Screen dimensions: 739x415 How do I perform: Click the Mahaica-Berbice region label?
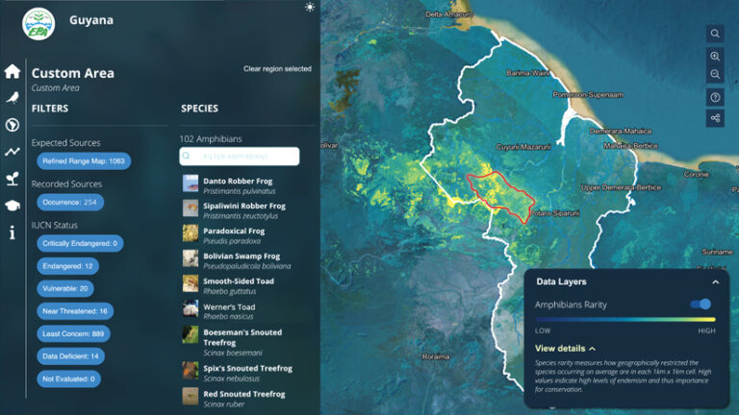630,146
